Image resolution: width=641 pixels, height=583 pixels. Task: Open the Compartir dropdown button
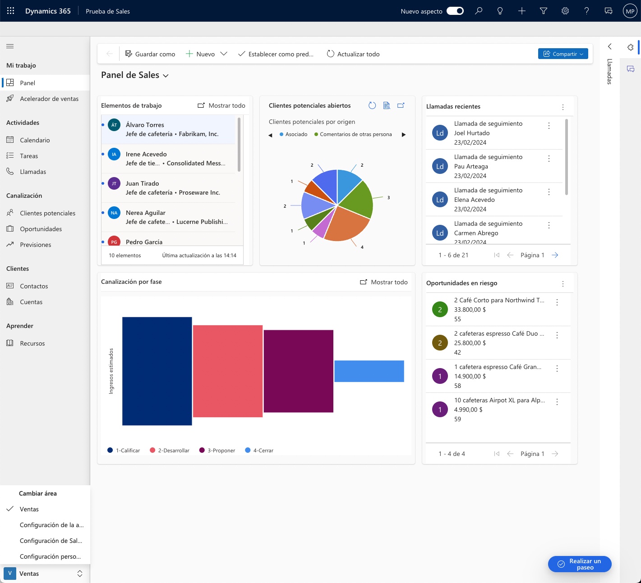[x=563, y=54]
